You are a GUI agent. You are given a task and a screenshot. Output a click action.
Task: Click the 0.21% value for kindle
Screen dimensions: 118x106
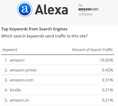(108, 90)
